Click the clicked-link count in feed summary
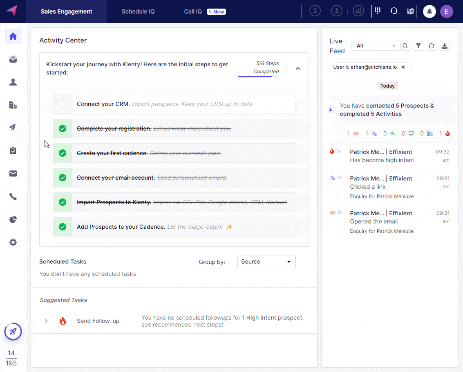 371,134
